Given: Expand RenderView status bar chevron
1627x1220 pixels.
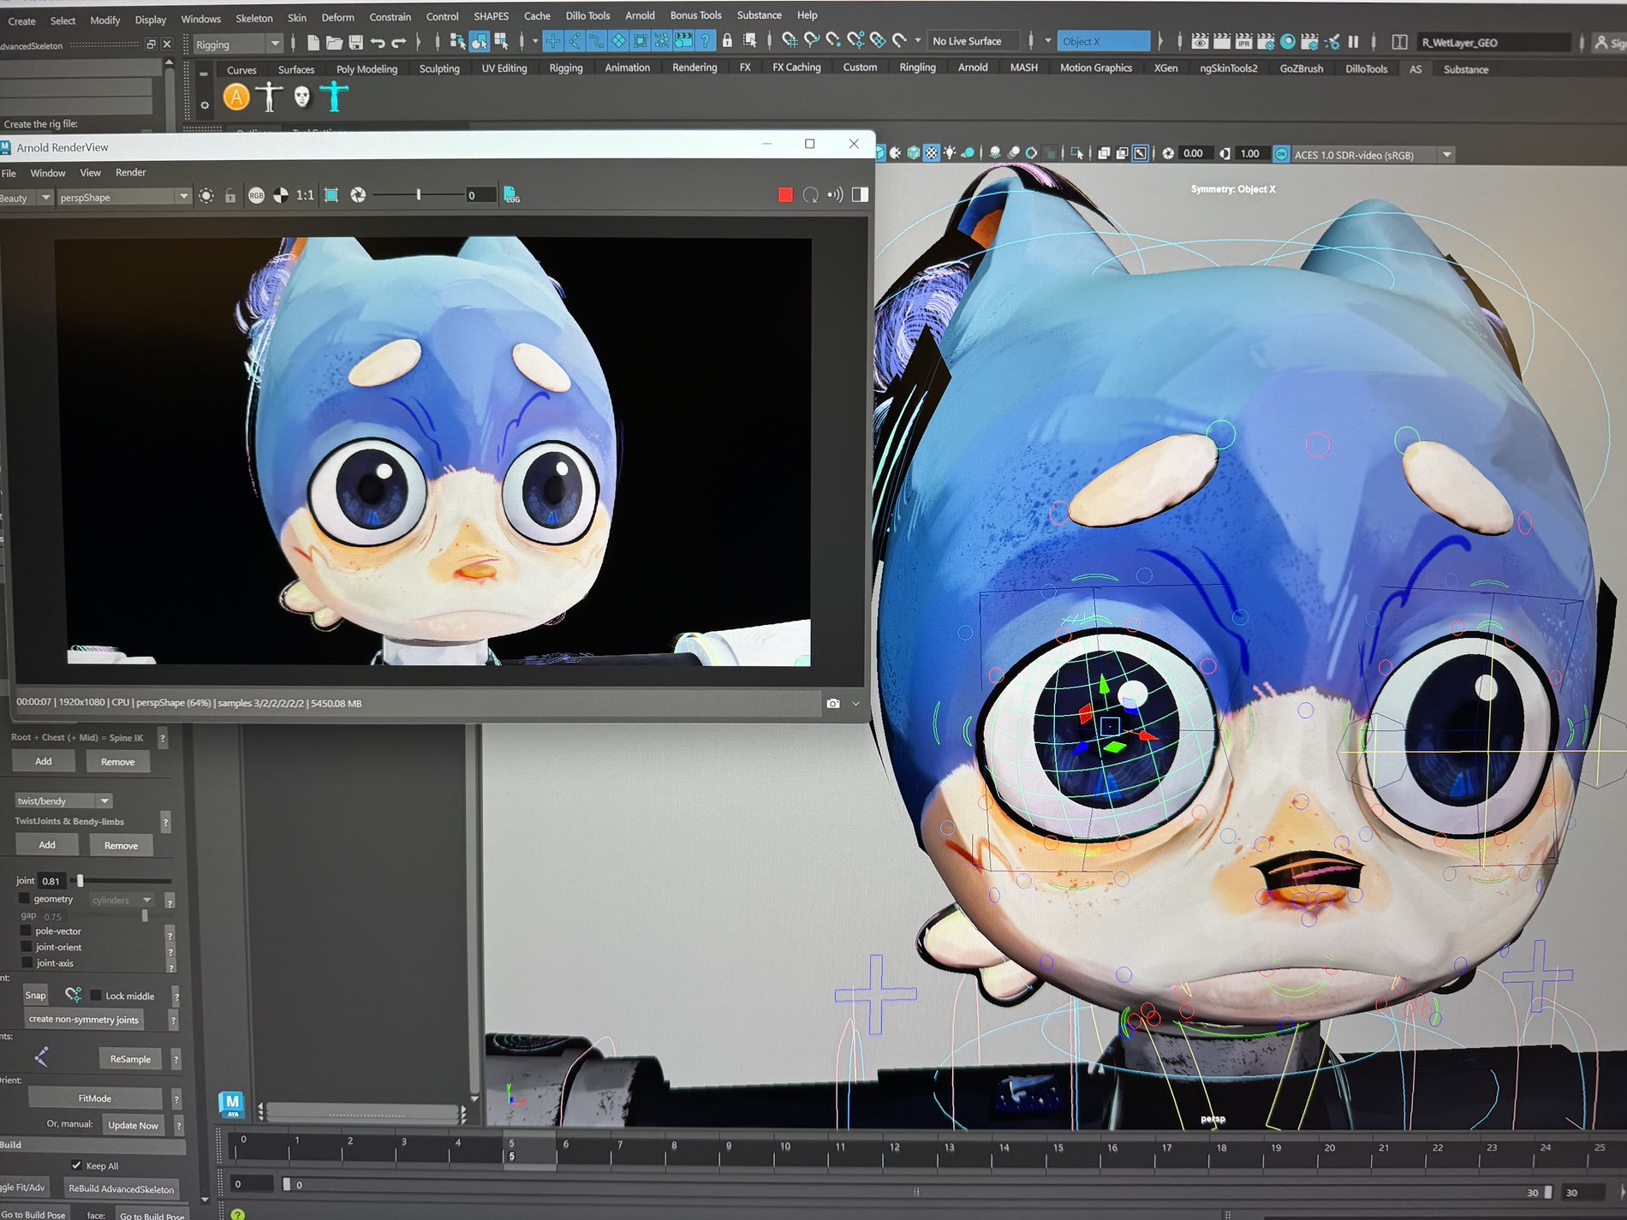Looking at the screenshot, I should coord(855,704).
